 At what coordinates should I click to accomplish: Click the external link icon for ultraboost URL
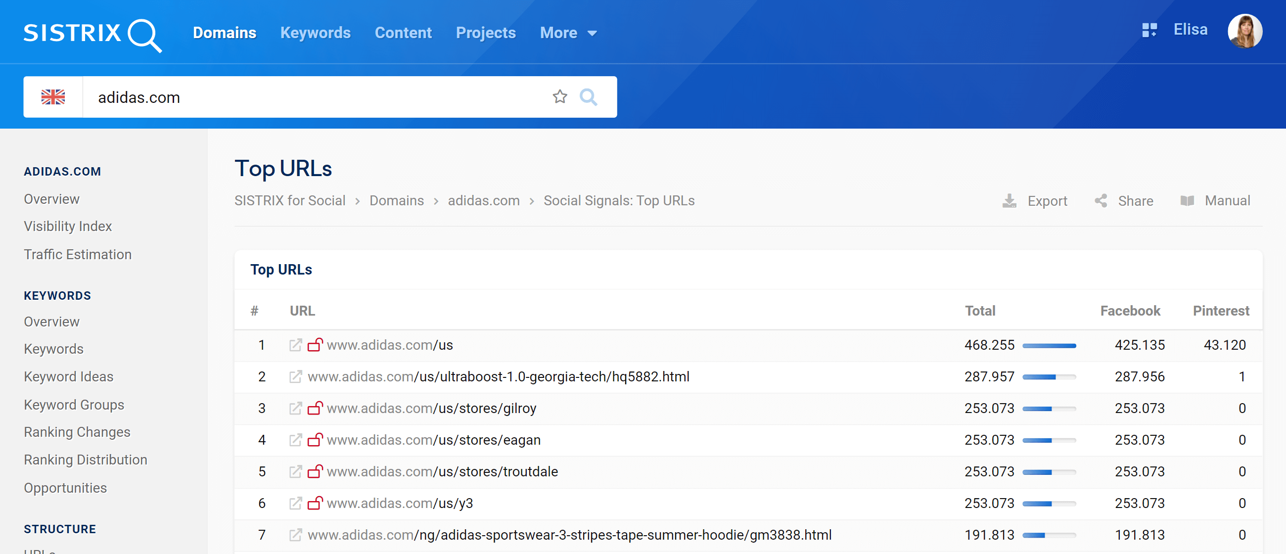[x=296, y=377]
